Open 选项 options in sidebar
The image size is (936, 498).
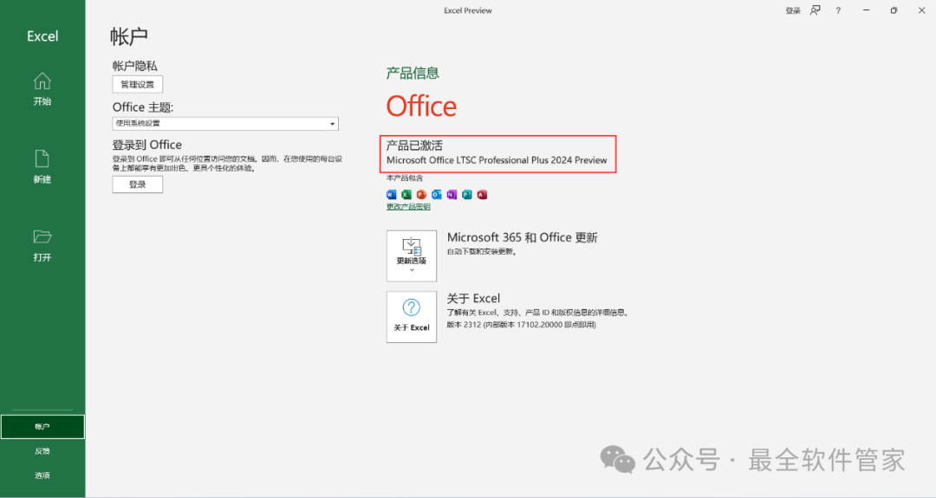coord(42,475)
